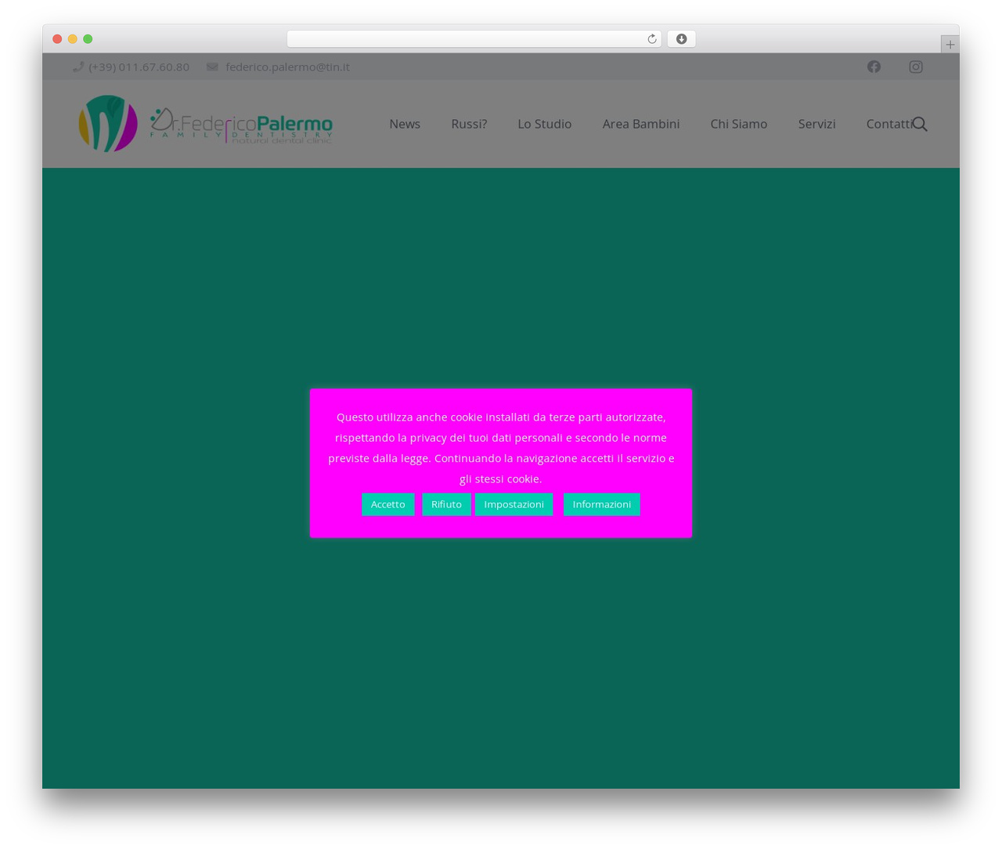Click the browser download icon
The width and height of the screenshot is (1002, 849).
[x=681, y=39]
